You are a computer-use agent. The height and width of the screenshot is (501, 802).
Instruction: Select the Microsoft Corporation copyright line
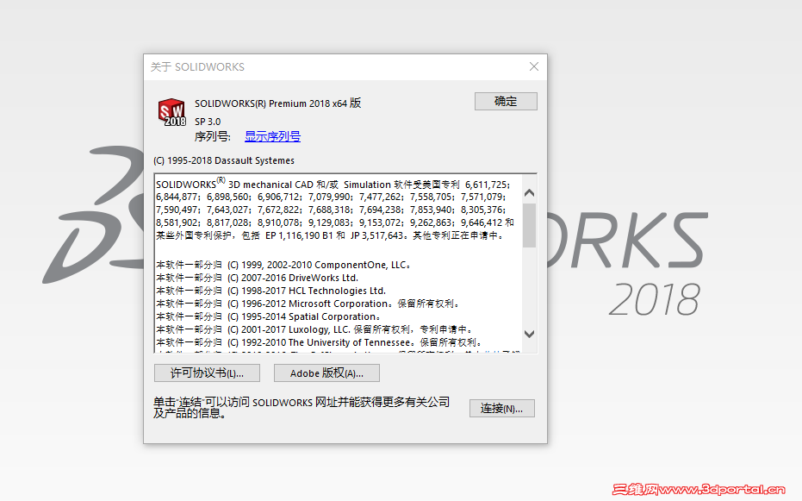[308, 304]
